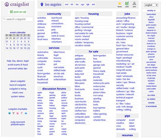This screenshot has width=163, height=140.
Task: Click into the search craigslist field
Action: pyautogui.click(x=18, y=19)
